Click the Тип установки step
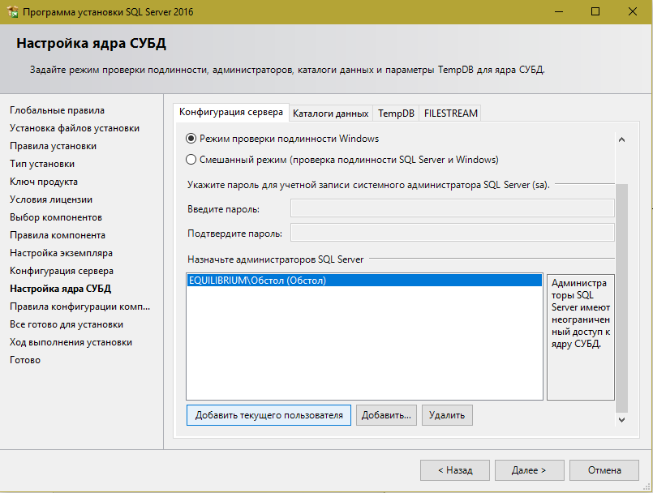This screenshot has height=493, width=653. pyautogui.click(x=42, y=164)
